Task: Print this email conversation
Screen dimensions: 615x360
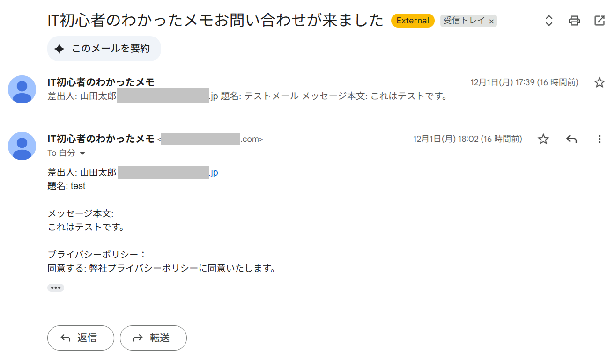Action: coord(574,21)
